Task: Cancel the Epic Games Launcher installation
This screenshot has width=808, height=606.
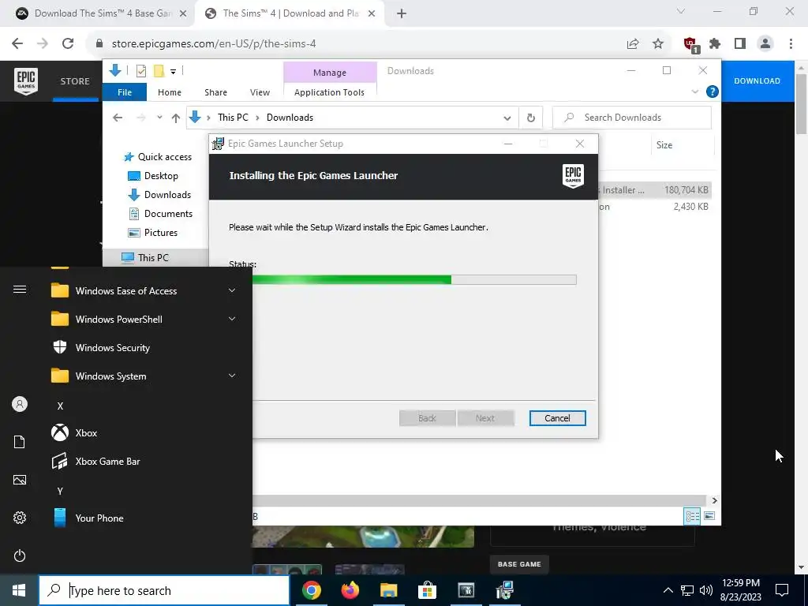Action: pos(557,418)
